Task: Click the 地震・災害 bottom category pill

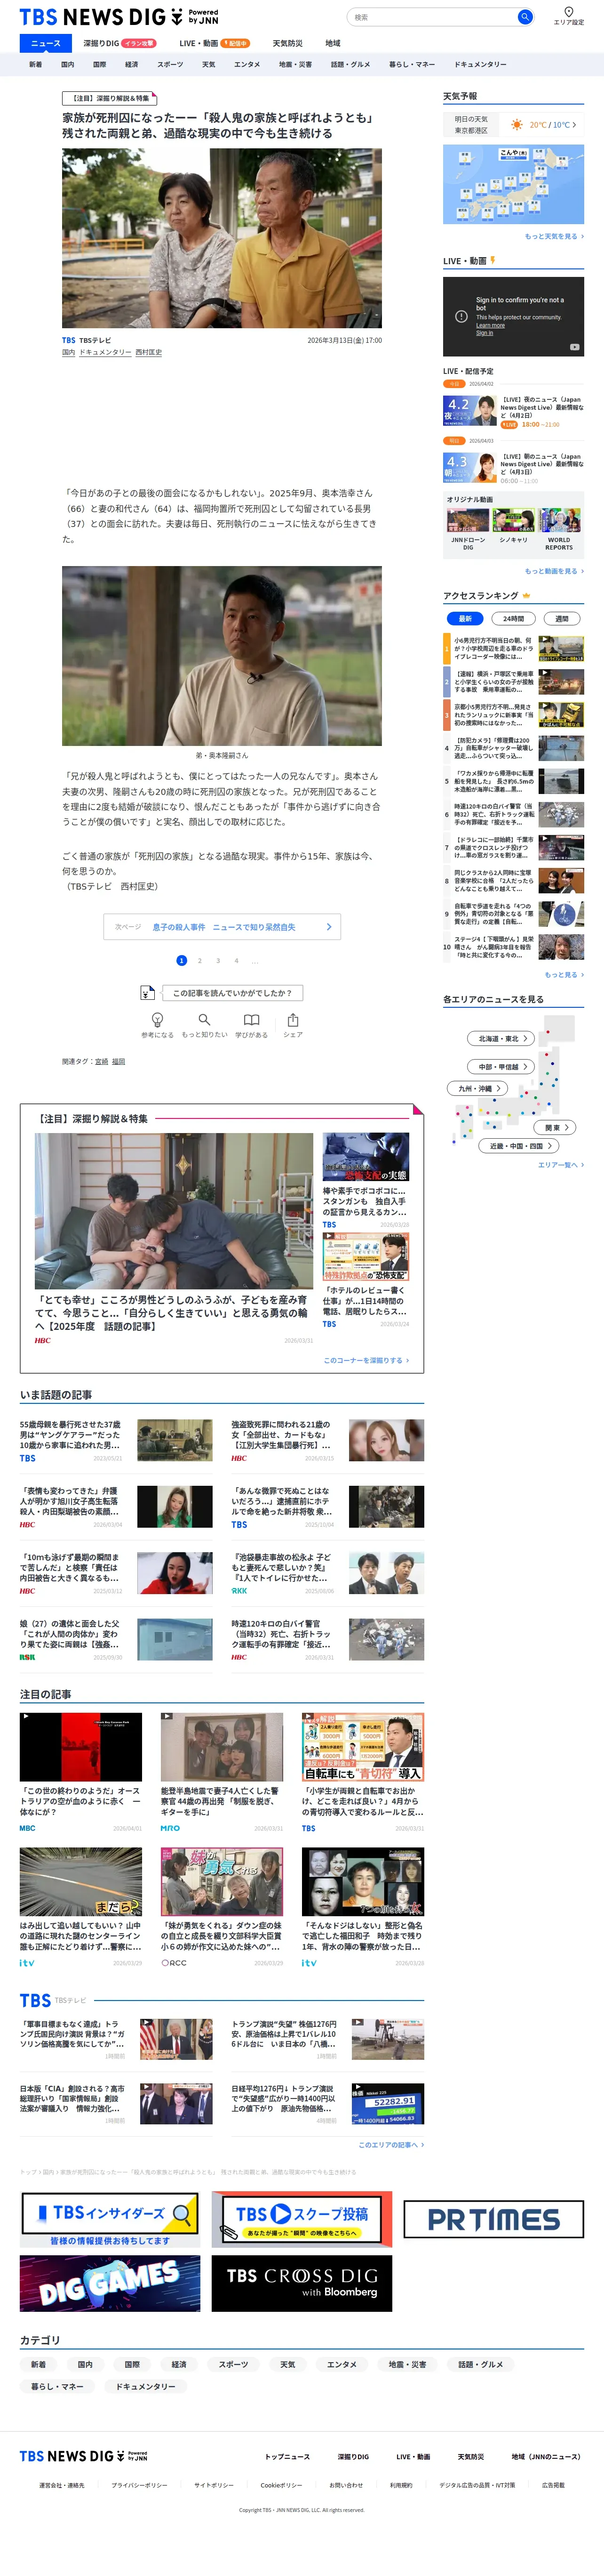Action: (407, 2364)
